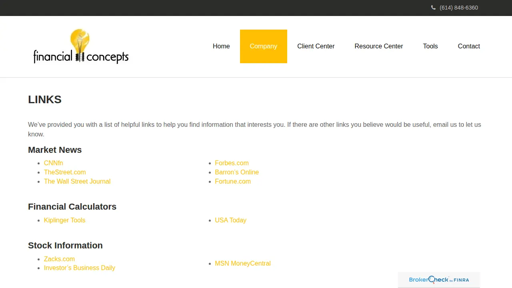Open the Client Center menu
512x288 pixels.
tap(316, 46)
